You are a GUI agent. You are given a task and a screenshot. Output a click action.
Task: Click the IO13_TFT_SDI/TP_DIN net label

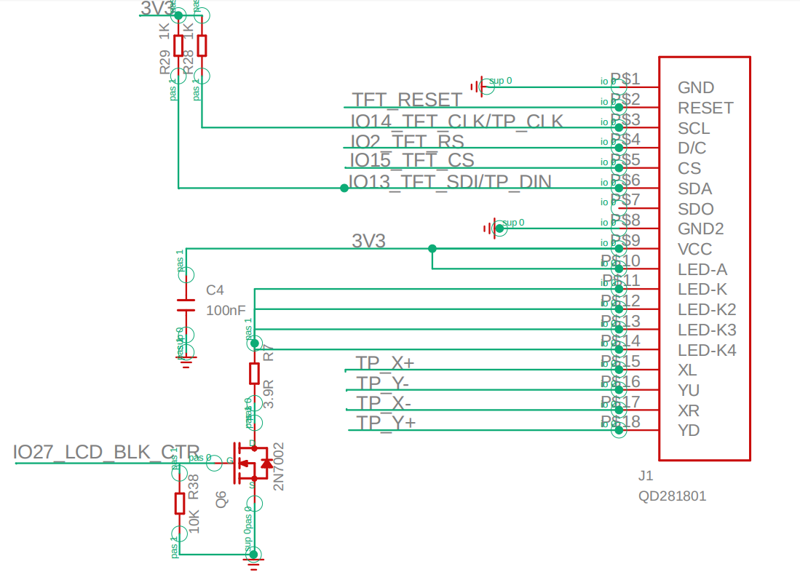coord(450,182)
